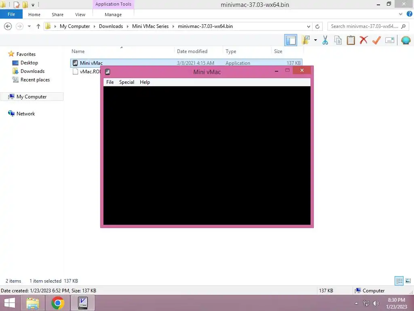
Task: Click Downloads in the address bar
Action: pos(111,26)
